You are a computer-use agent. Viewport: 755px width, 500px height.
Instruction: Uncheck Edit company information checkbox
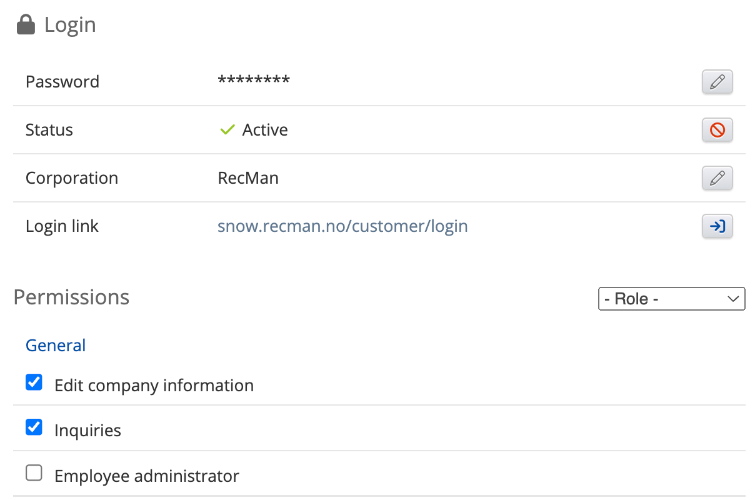point(34,382)
